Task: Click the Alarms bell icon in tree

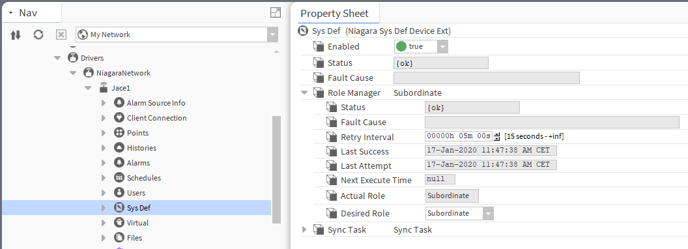Action: 119,162
